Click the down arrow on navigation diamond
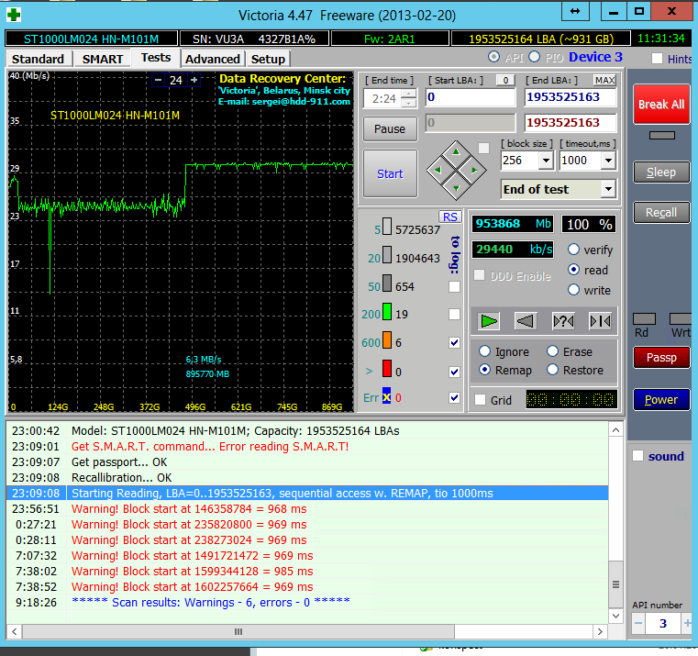The width and height of the screenshot is (698, 656). [x=456, y=188]
